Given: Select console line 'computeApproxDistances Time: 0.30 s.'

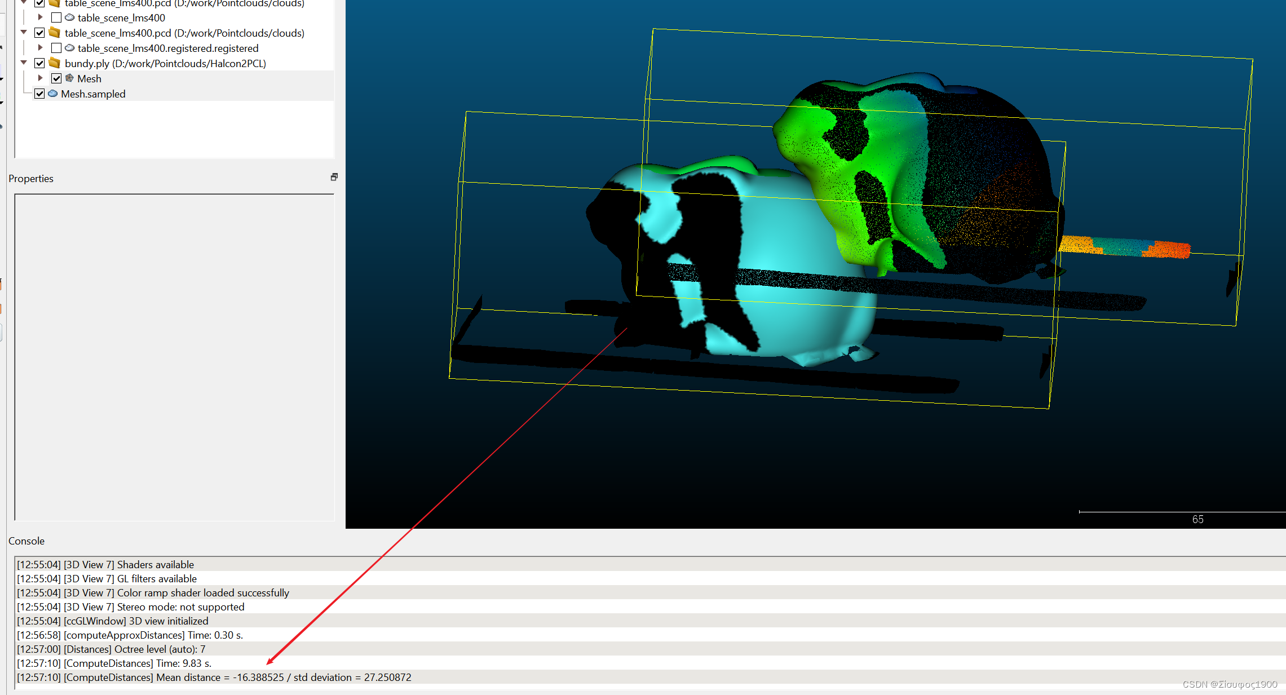Looking at the screenshot, I should tap(651, 635).
